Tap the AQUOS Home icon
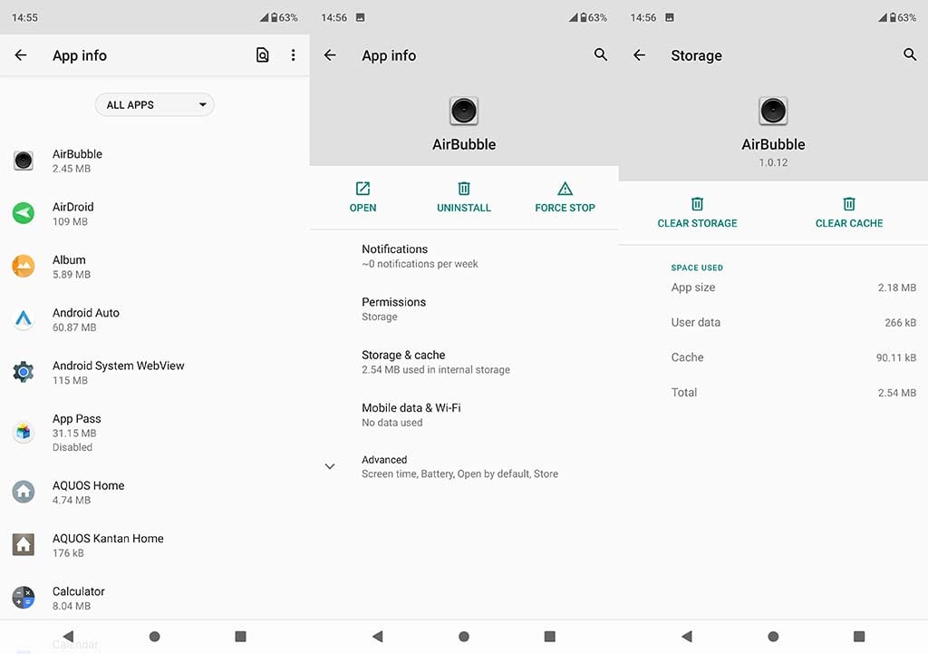Image resolution: width=928 pixels, height=654 pixels. 24,492
